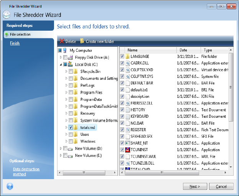This screenshot has height=196, width=239.
Task: Uncheck the LANGUAGE folder checkbox
Action: pos(122,56)
